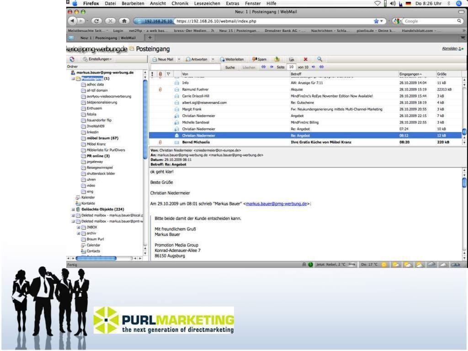468x351 pixels.
Task: Click the Firefox back button
Action: coord(72,21)
